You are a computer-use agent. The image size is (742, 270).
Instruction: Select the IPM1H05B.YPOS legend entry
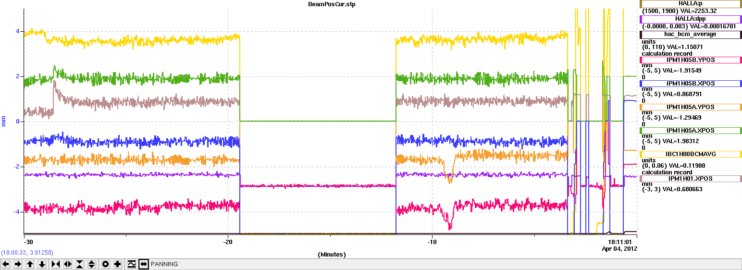(x=690, y=60)
